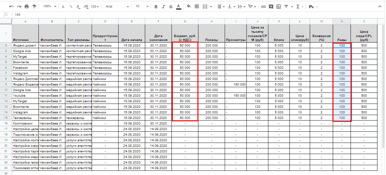Screen dimensions: 386x175
Task: Open the 100% zoom dropdown
Action: coord(49,7)
